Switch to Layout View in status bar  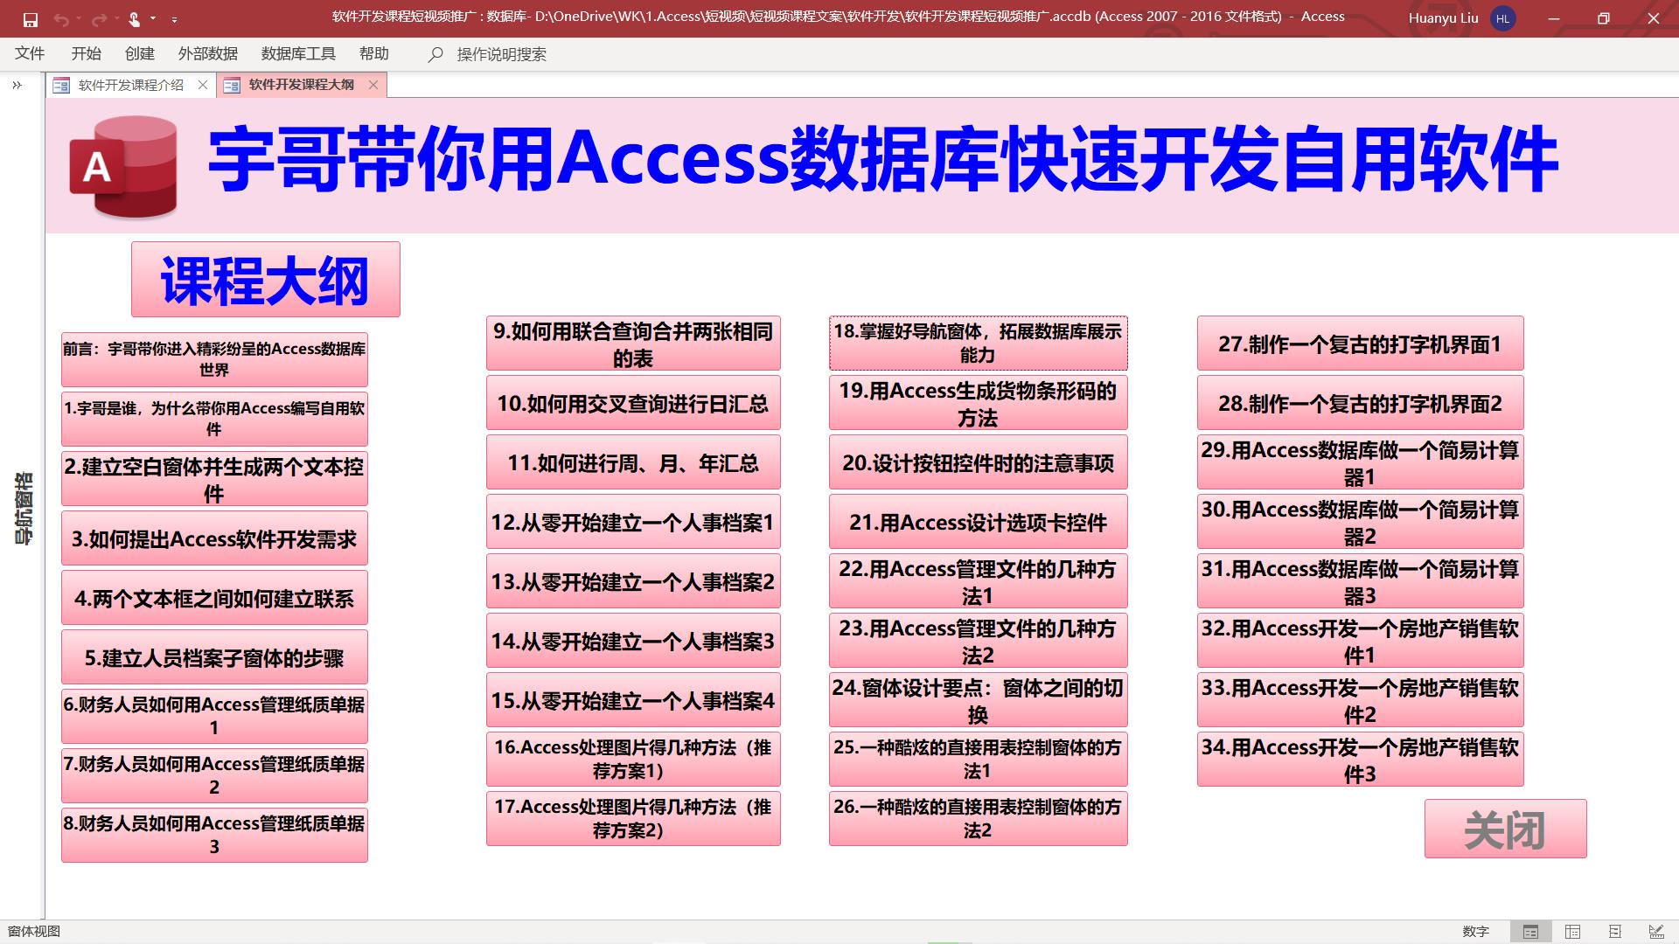pos(1614,932)
